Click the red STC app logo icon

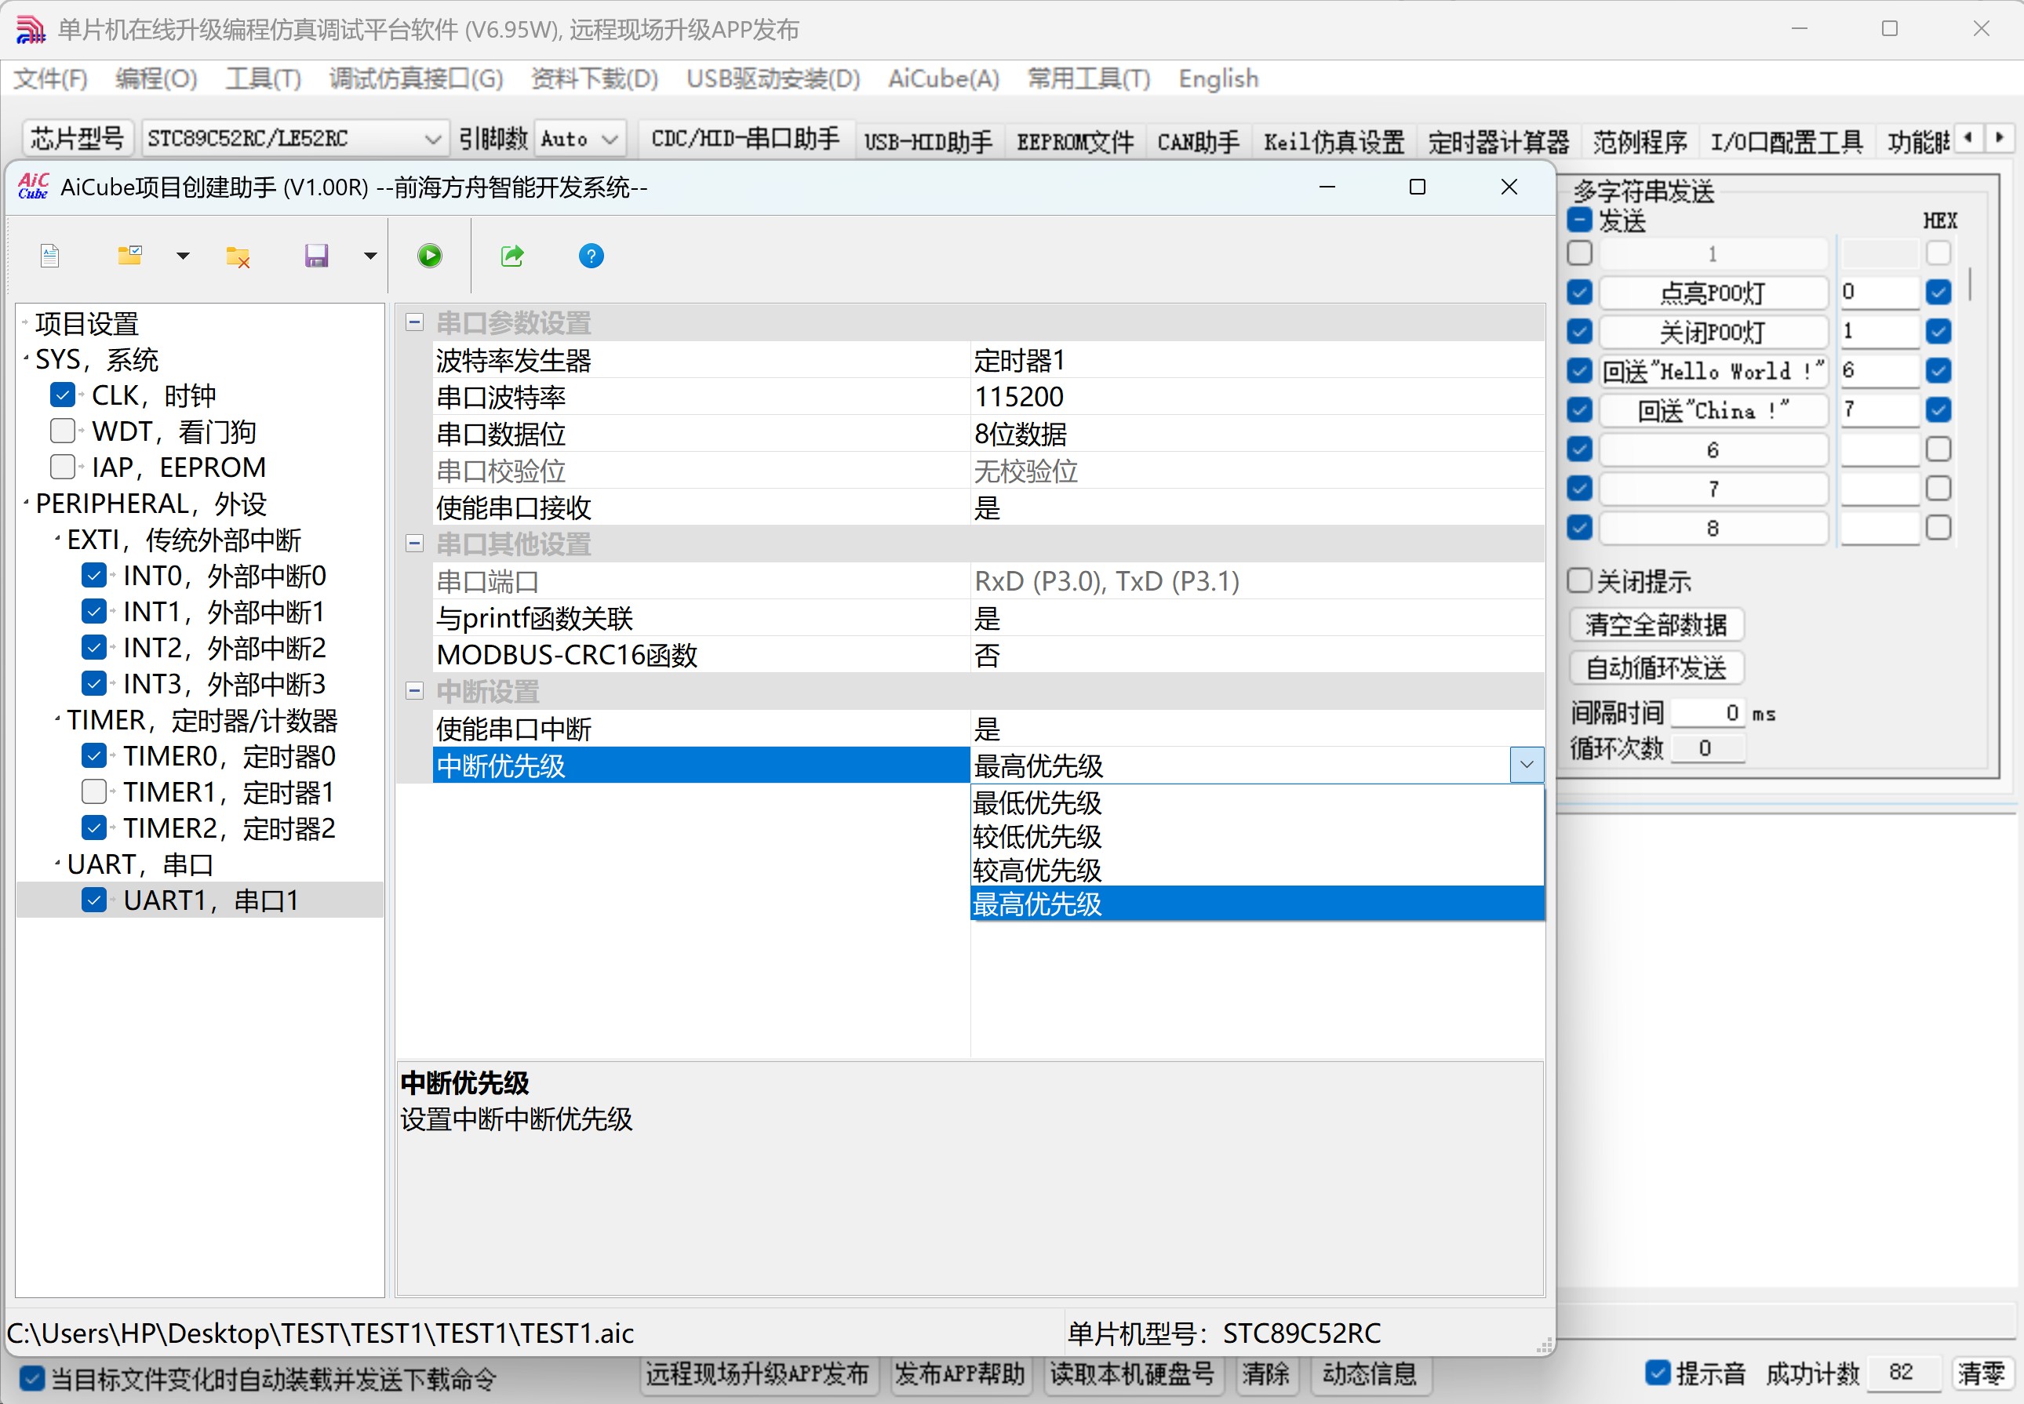(30, 29)
